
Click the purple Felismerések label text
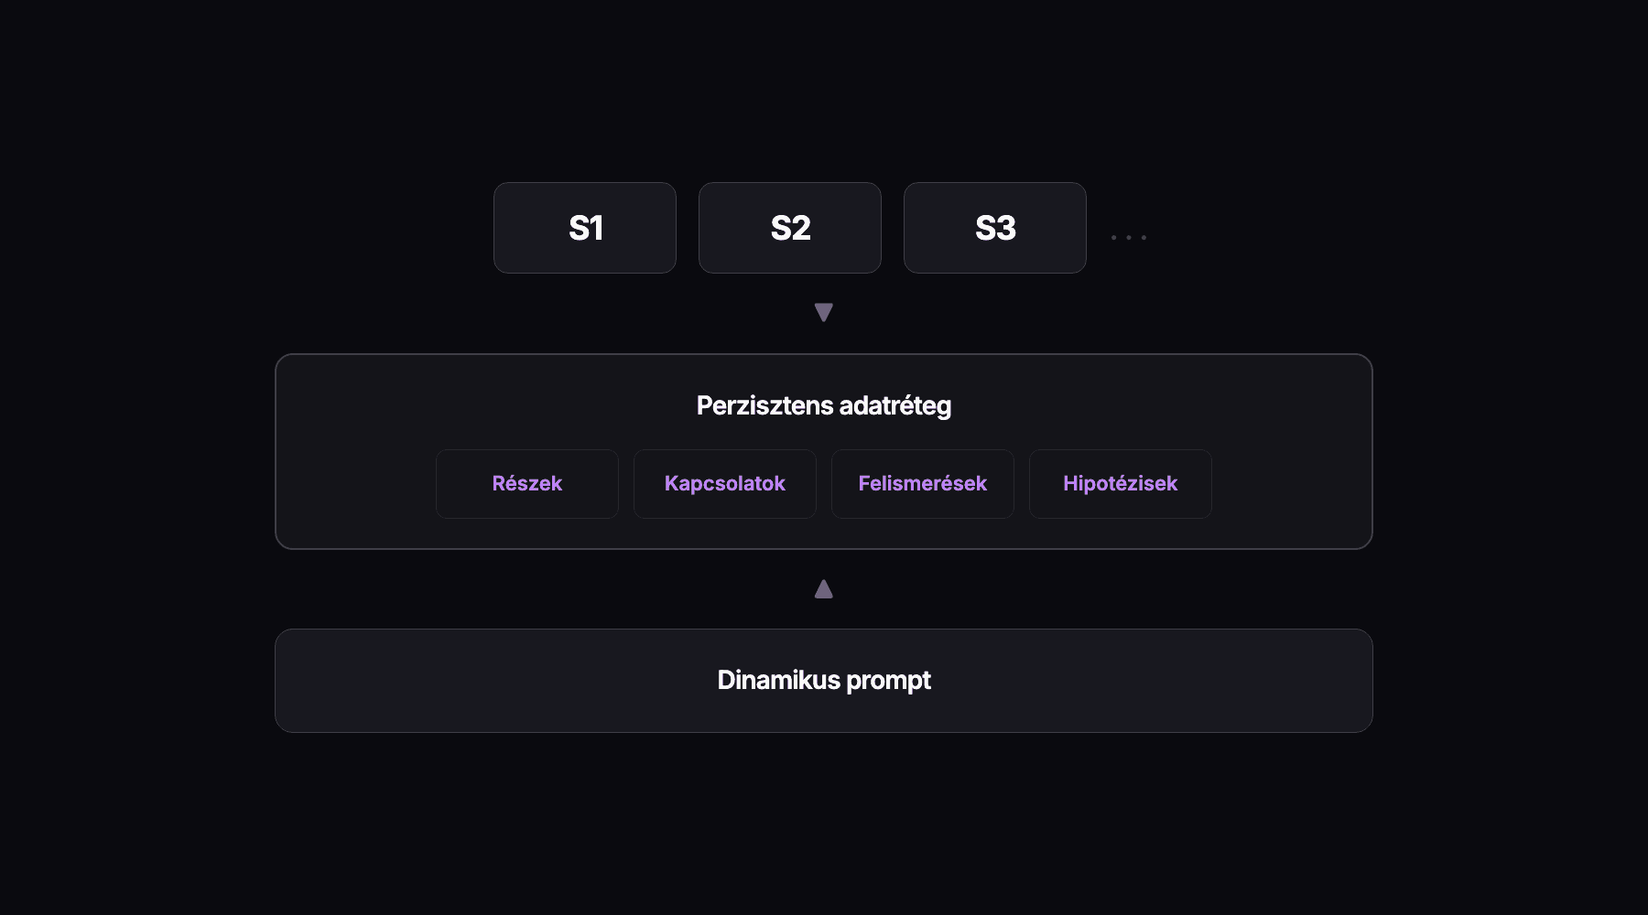(x=923, y=483)
